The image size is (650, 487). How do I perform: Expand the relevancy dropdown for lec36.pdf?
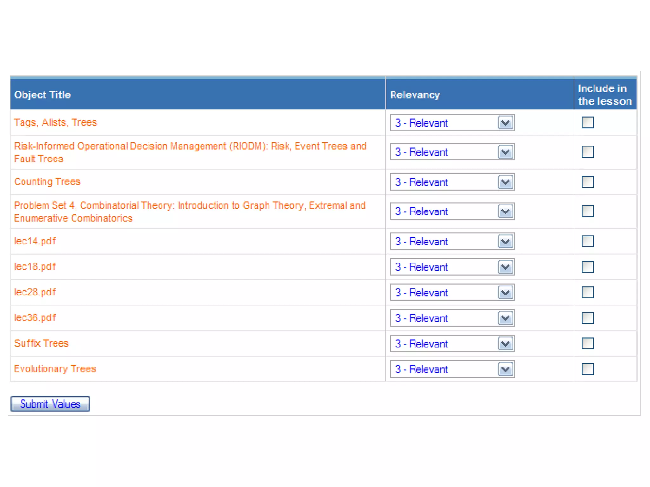[505, 318]
